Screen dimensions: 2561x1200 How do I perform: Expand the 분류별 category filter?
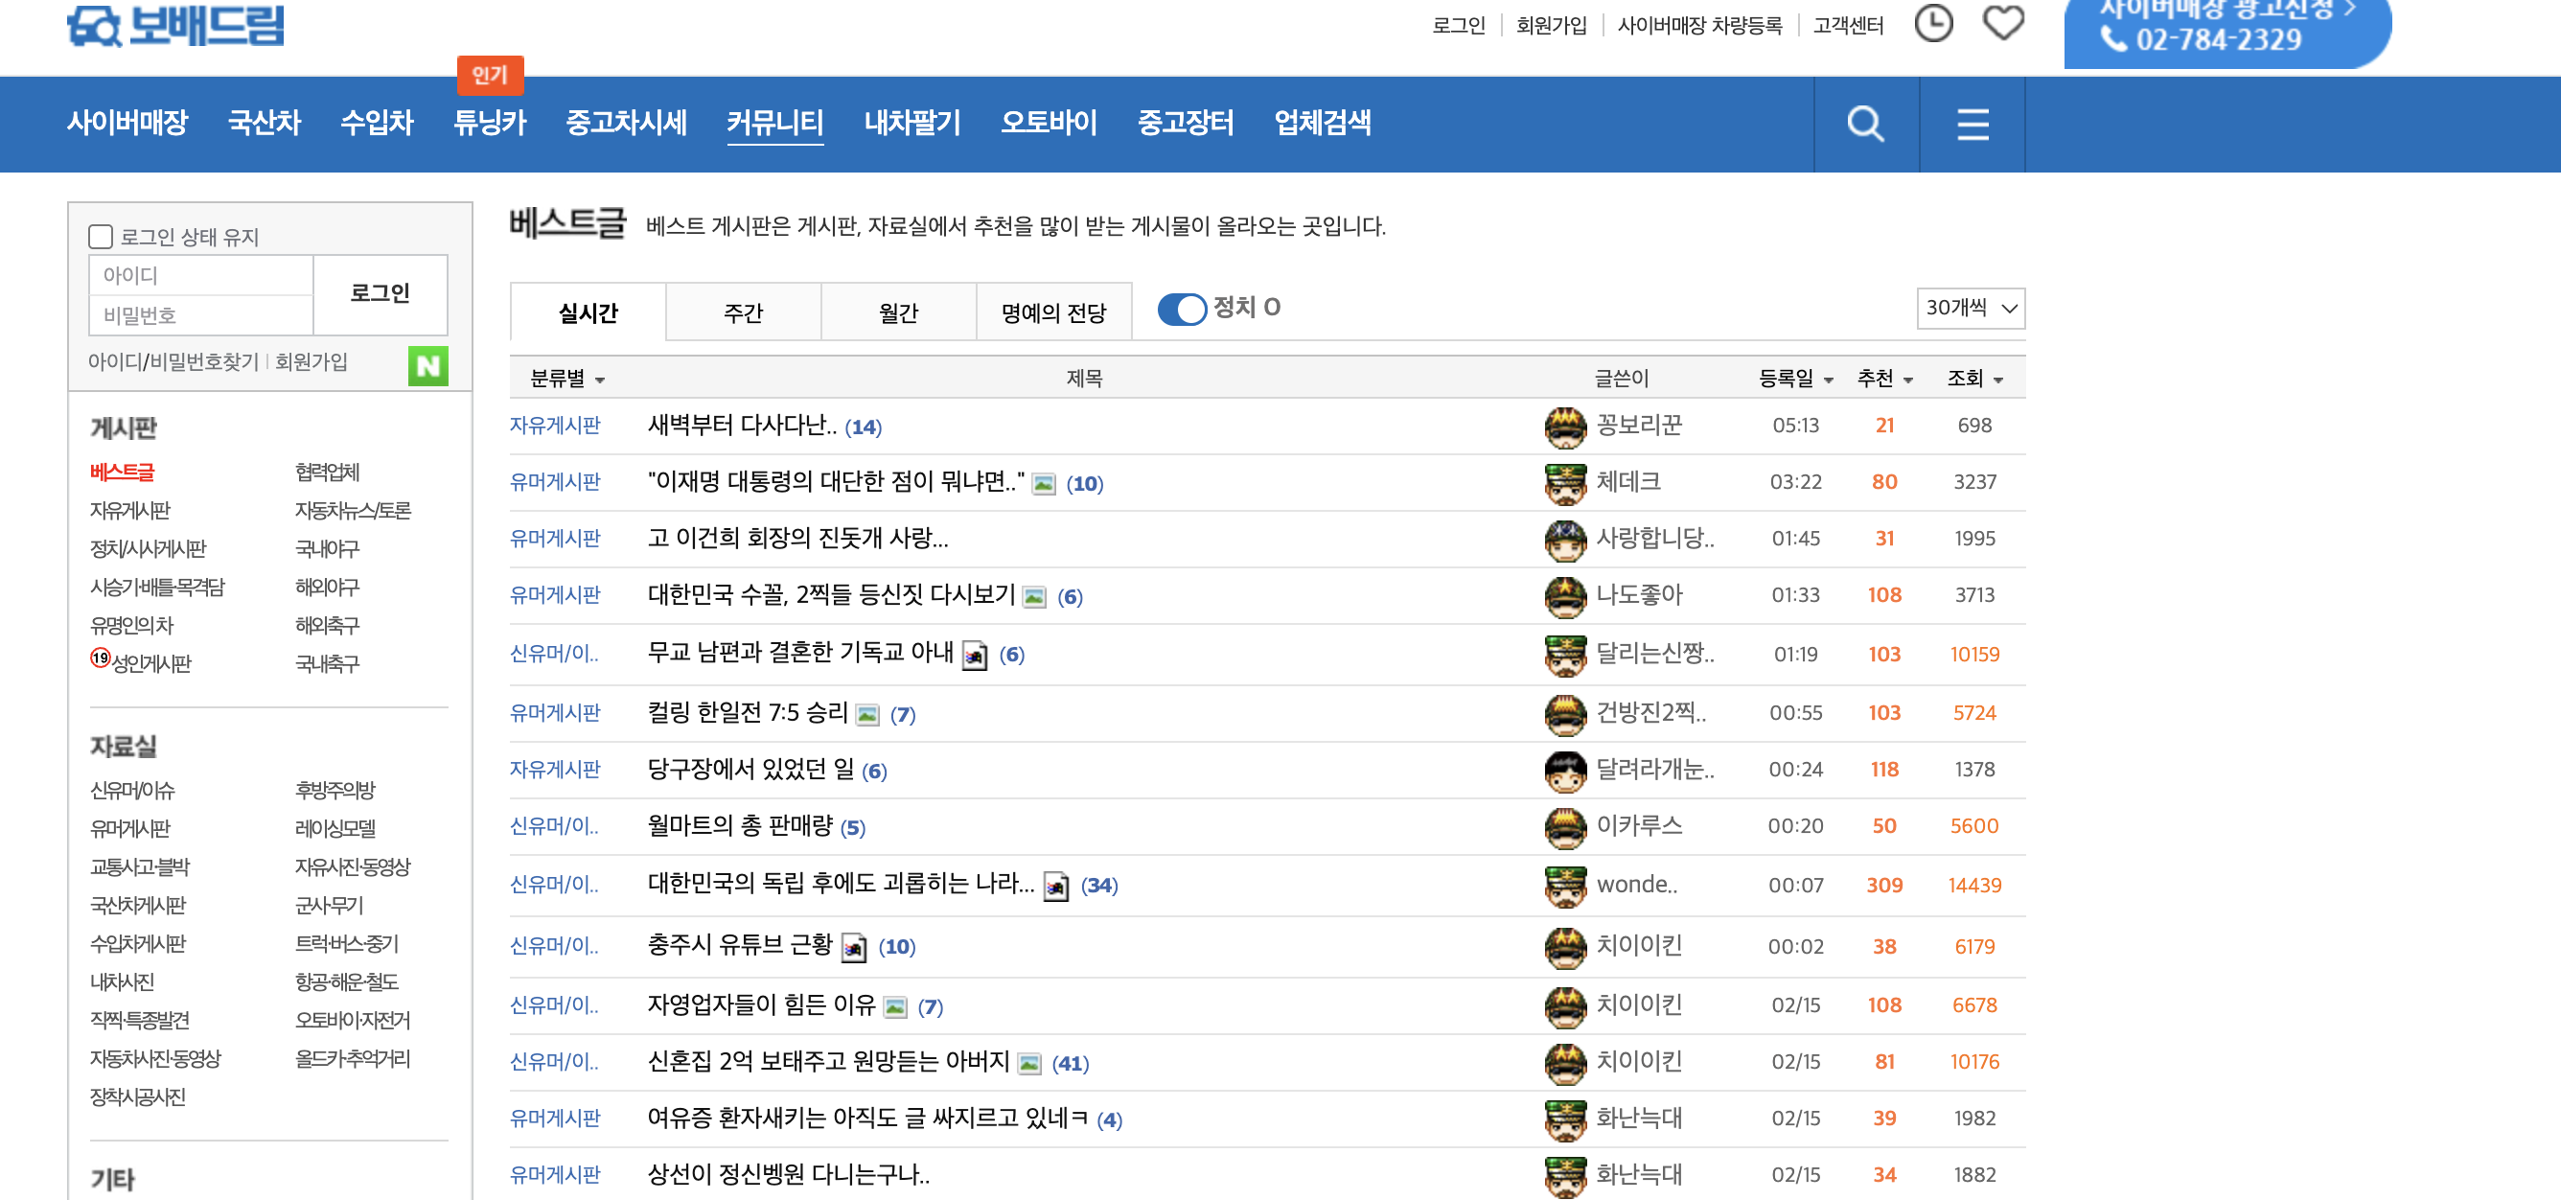567,379
